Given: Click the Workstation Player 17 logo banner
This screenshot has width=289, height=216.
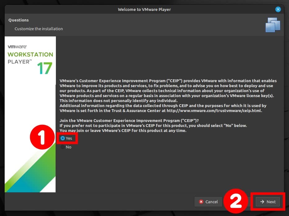Looking at the screenshot, I should pos(30,114).
